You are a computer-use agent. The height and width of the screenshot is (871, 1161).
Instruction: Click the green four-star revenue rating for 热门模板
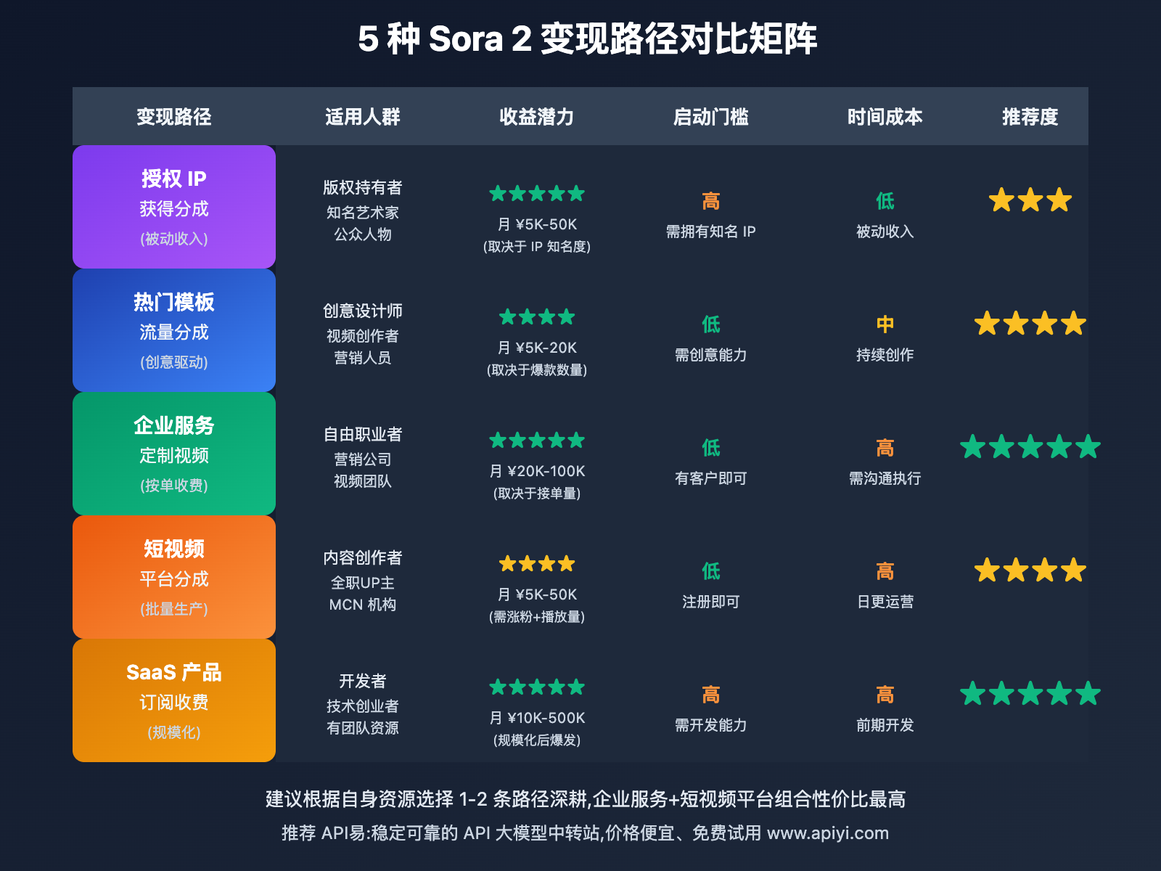[x=537, y=317]
